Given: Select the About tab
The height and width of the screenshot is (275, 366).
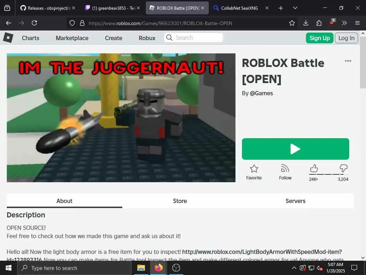Looking at the screenshot, I should pos(64,201).
